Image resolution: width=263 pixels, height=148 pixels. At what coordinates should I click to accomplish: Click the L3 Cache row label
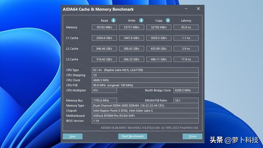[x=72, y=59]
